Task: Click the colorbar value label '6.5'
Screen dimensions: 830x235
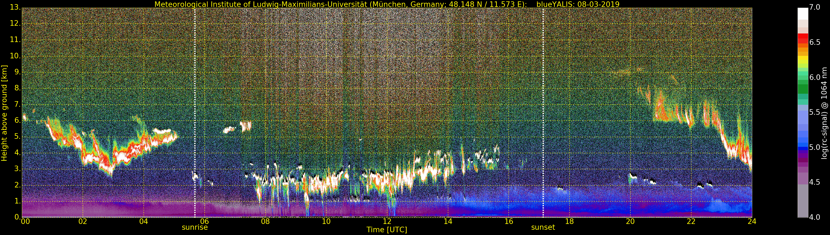Action: coord(815,42)
